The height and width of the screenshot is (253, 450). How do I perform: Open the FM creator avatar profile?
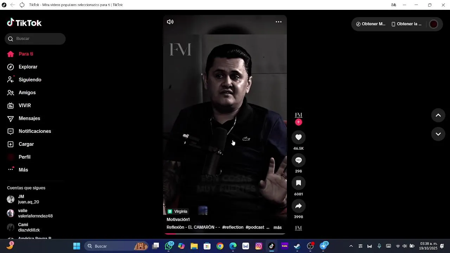(x=298, y=115)
